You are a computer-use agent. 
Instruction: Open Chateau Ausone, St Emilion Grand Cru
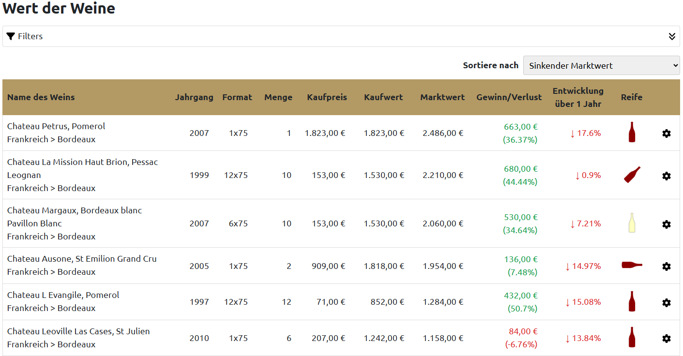click(82, 259)
